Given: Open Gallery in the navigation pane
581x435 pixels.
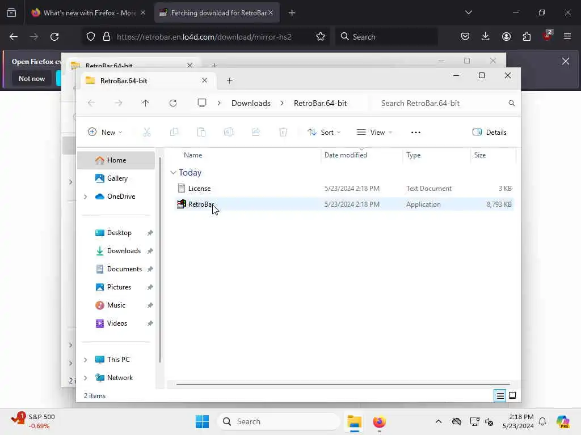Looking at the screenshot, I should [x=116, y=178].
